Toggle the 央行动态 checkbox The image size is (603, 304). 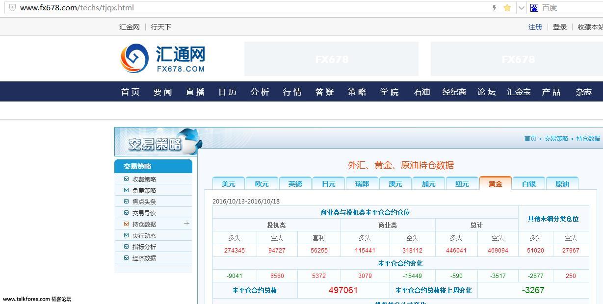(x=127, y=235)
